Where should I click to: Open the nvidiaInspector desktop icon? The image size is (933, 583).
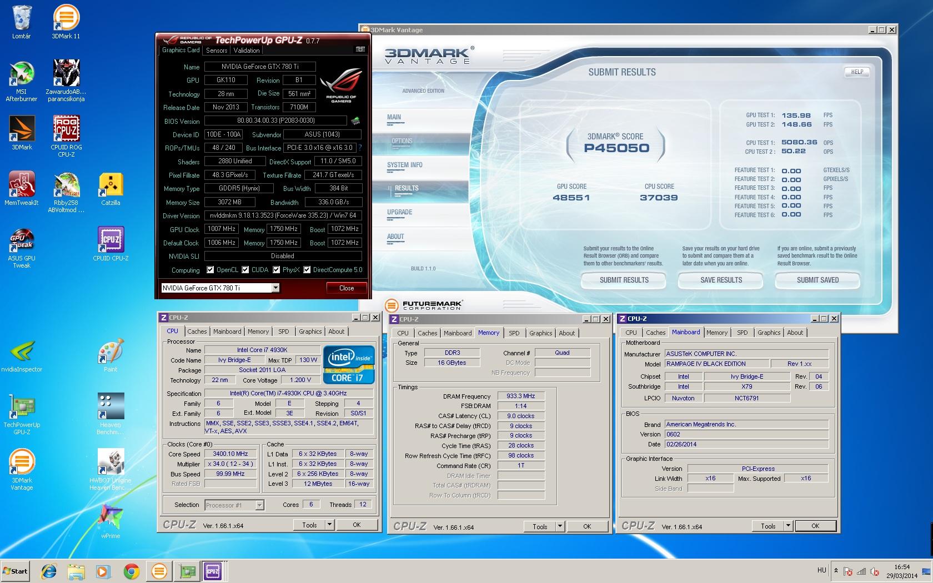pyautogui.click(x=22, y=355)
